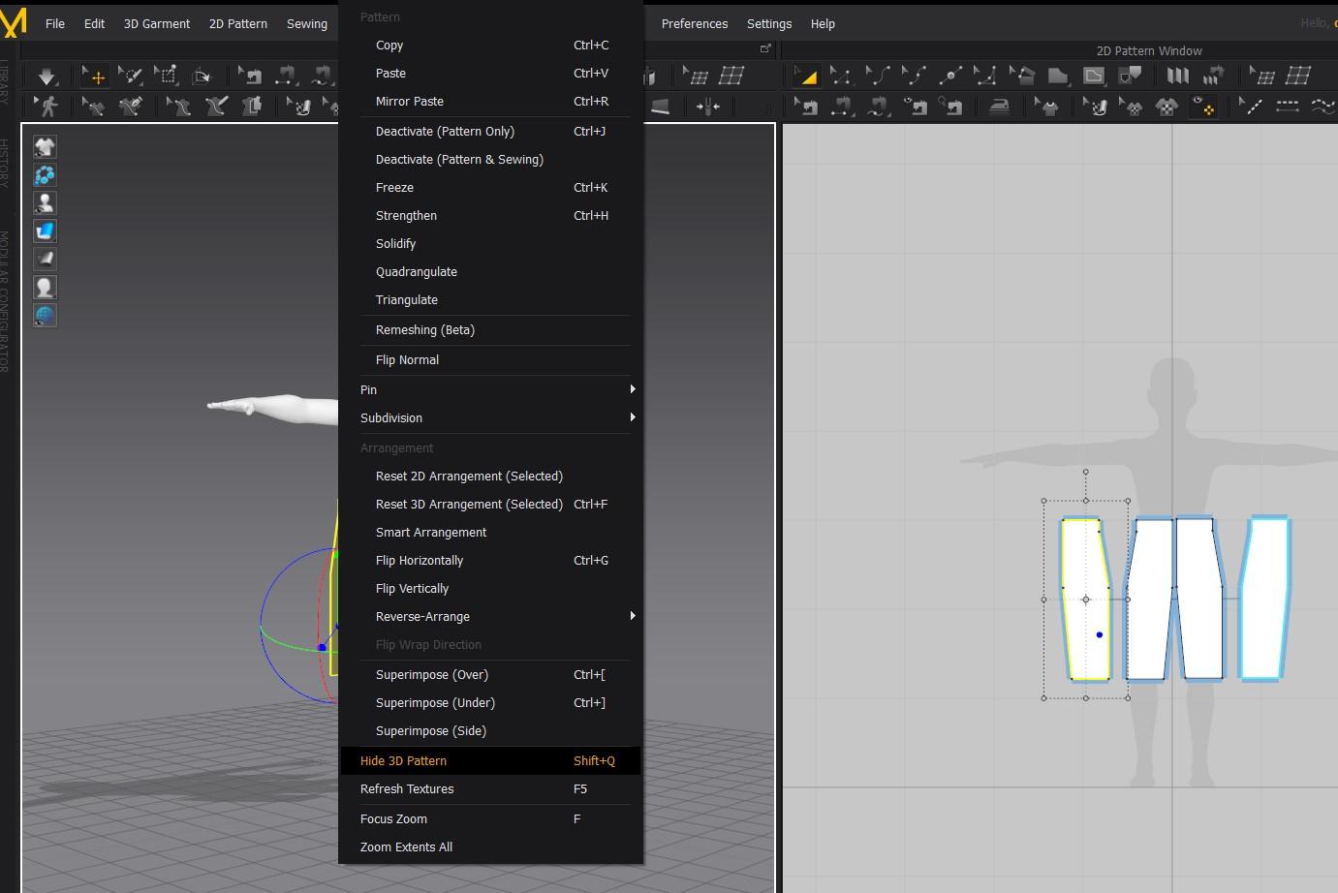Open the vertical Library side tab
The height and width of the screenshot is (893, 1338).
point(5,82)
